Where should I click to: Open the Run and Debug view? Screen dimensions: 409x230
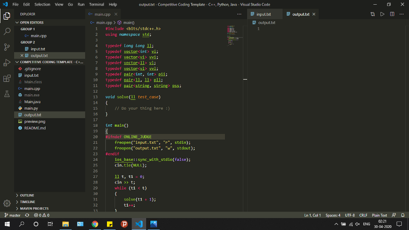(x=7, y=63)
